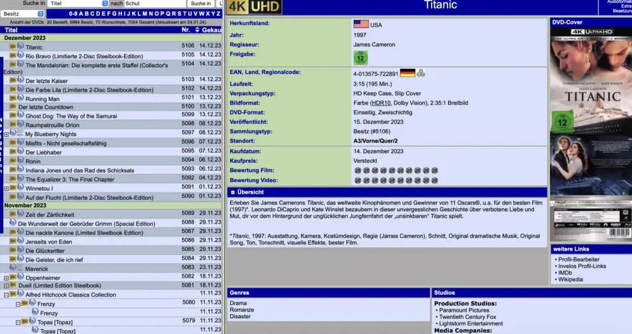Image resolution: width=632 pixels, height=334 pixels.
Task: Click the sort arrows icon beside Nr. column
Action: point(197,30)
